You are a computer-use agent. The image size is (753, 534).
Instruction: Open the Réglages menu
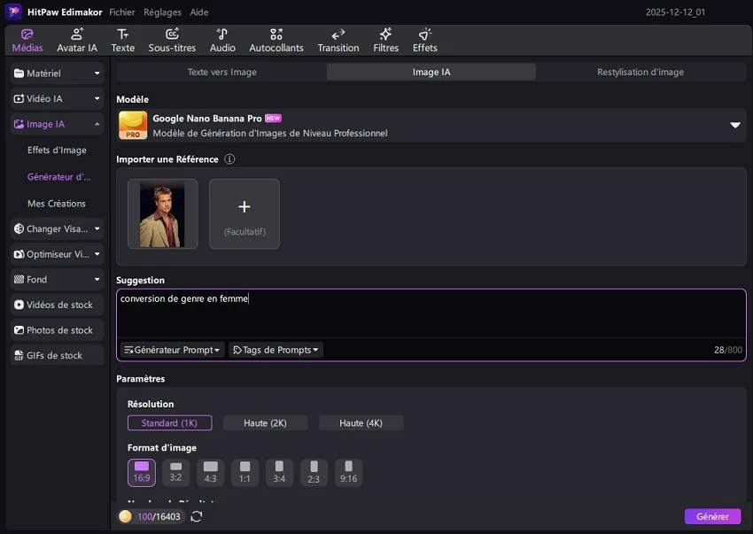[161, 12]
